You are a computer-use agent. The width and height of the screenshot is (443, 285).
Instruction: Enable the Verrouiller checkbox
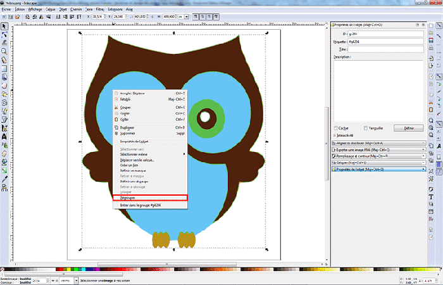coord(365,127)
